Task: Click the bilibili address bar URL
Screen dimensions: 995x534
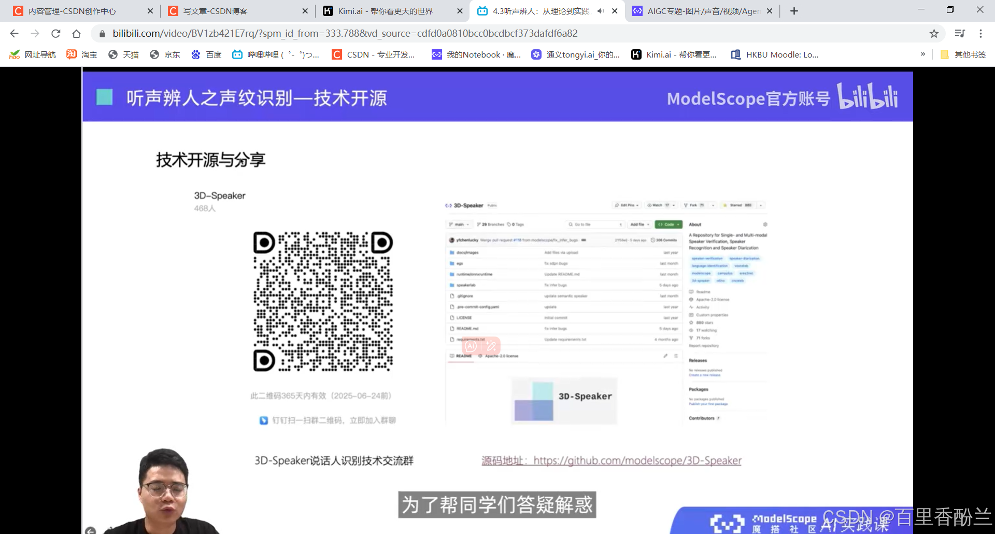Action: 345,34
